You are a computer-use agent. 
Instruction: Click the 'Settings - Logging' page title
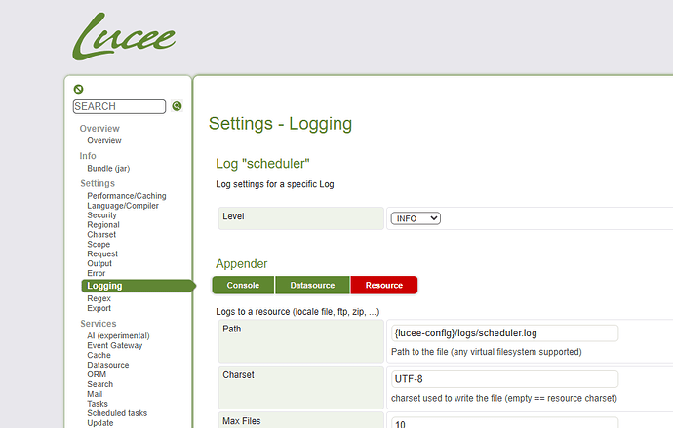coord(280,124)
